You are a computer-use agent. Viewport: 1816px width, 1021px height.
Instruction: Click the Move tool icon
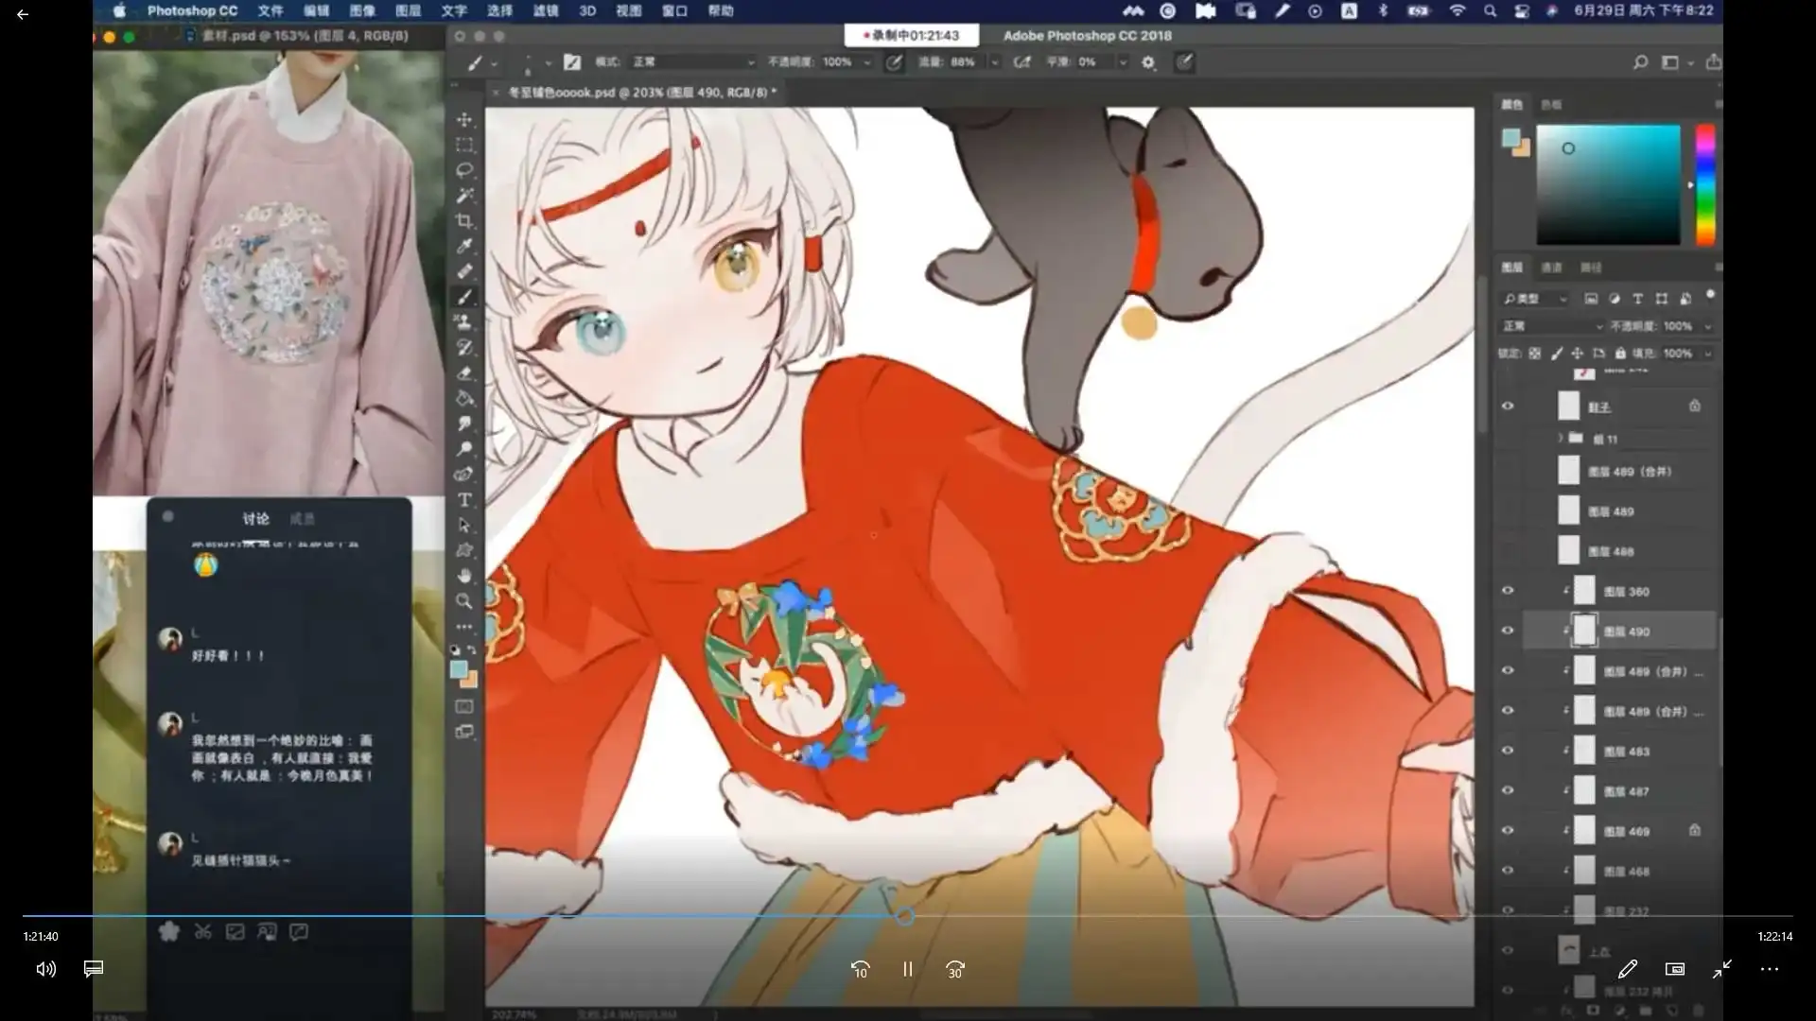click(x=464, y=120)
